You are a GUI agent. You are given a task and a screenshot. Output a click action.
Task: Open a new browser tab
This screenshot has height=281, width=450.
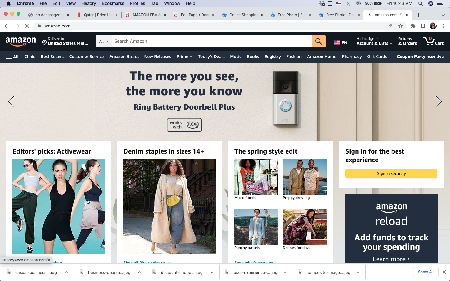(419, 15)
